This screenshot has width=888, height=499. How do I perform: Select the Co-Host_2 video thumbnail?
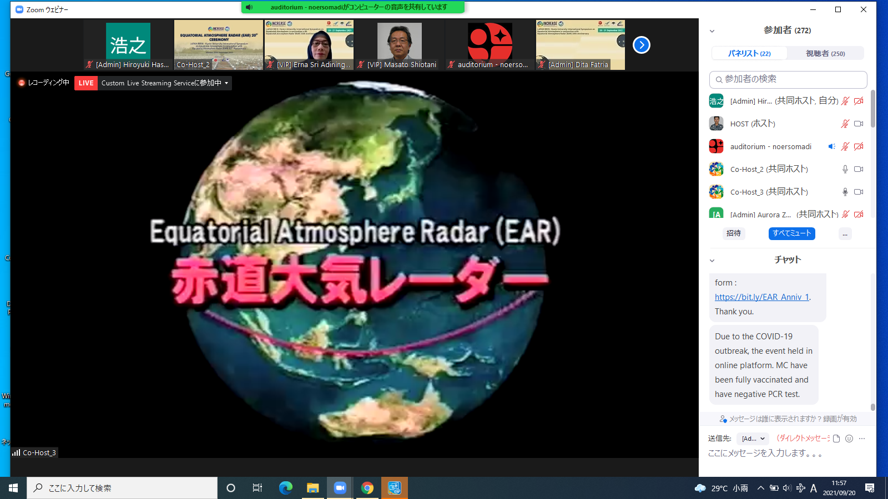(x=219, y=45)
